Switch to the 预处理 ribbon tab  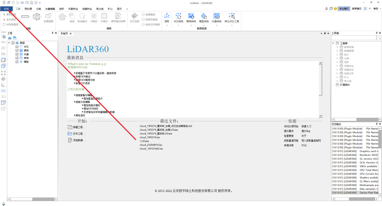(x=28, y=9)
